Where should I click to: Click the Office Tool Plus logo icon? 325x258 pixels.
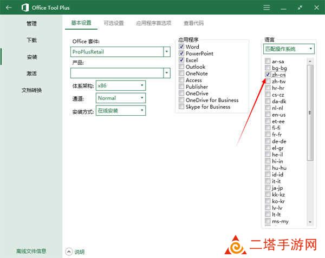(25, 8)
